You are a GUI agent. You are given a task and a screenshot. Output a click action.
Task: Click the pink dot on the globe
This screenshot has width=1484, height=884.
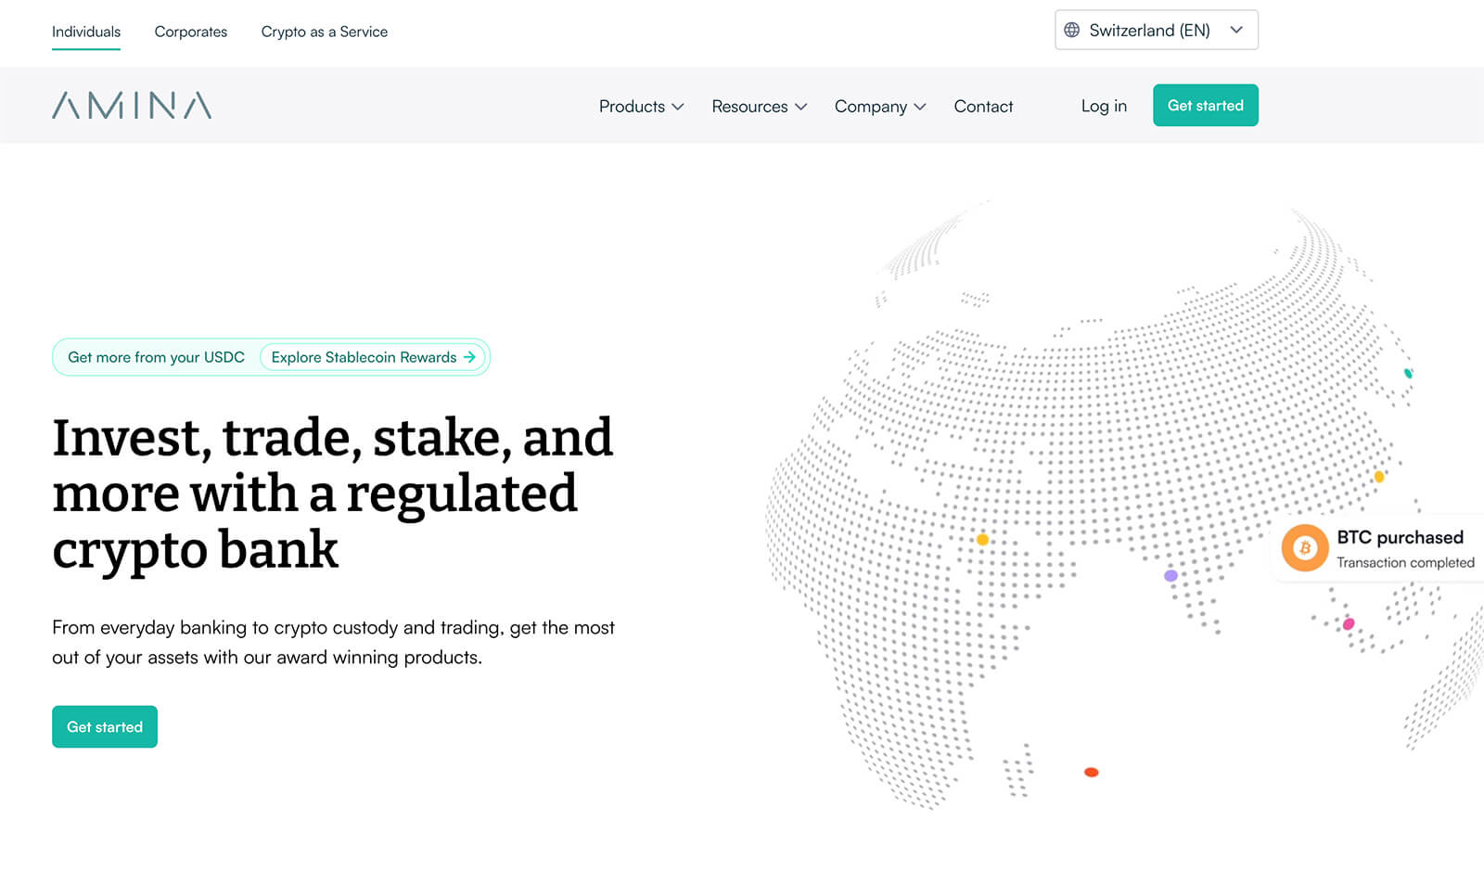[x=1349, y=624]
